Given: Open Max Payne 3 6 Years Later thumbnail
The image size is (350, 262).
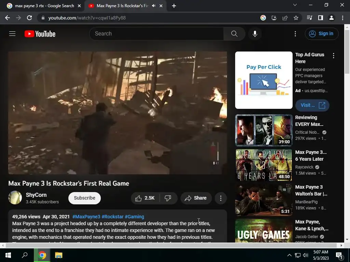Looking at the screenshot, I should point(264,165).
